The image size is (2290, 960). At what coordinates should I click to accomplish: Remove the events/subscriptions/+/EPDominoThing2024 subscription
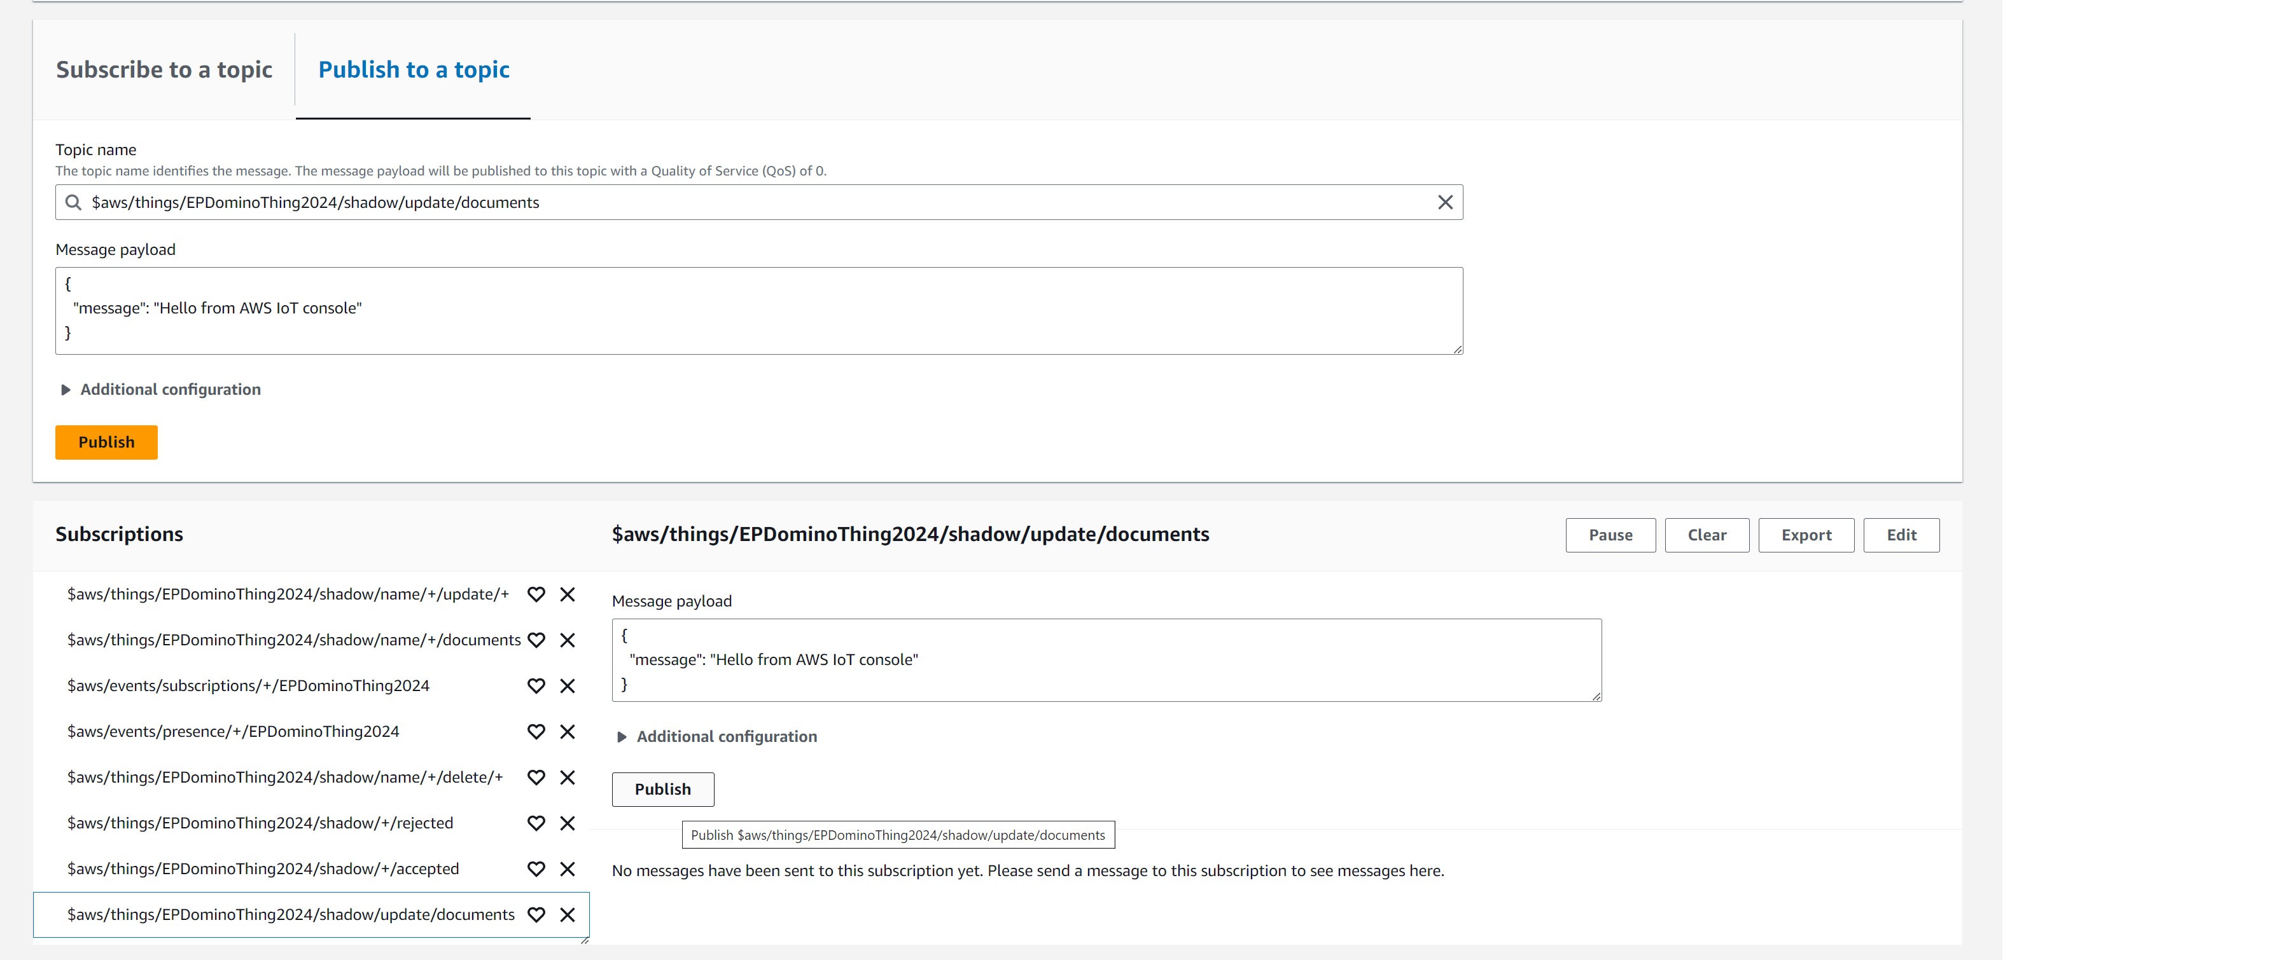click(567, 685)
